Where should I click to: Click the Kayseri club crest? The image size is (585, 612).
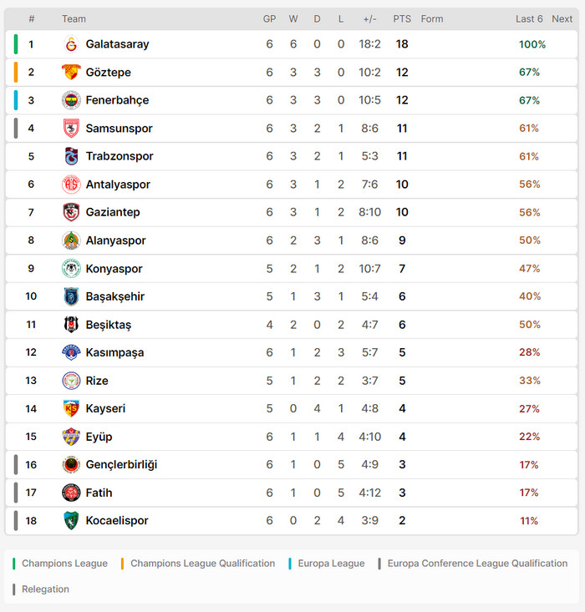[x=71, y=409]
